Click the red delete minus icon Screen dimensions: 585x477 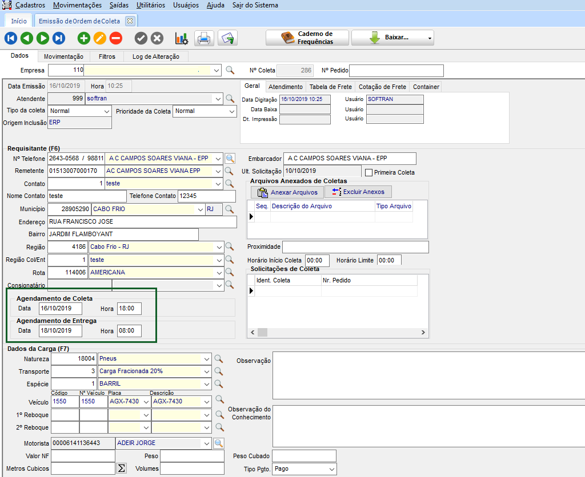click(115, 38)
